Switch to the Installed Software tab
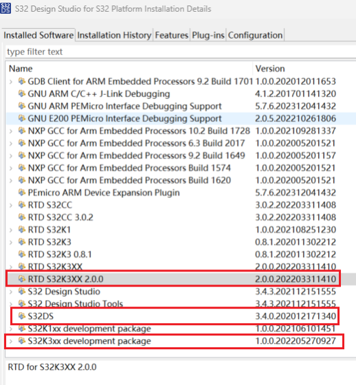The width and height of the screenshot is (356, 385). (38, 35)
